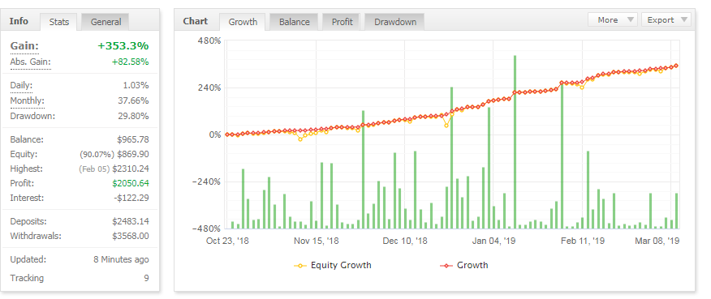Switch to the Stats tab
This screenshot has width=711, height=299.
click(x=59, y=22)
